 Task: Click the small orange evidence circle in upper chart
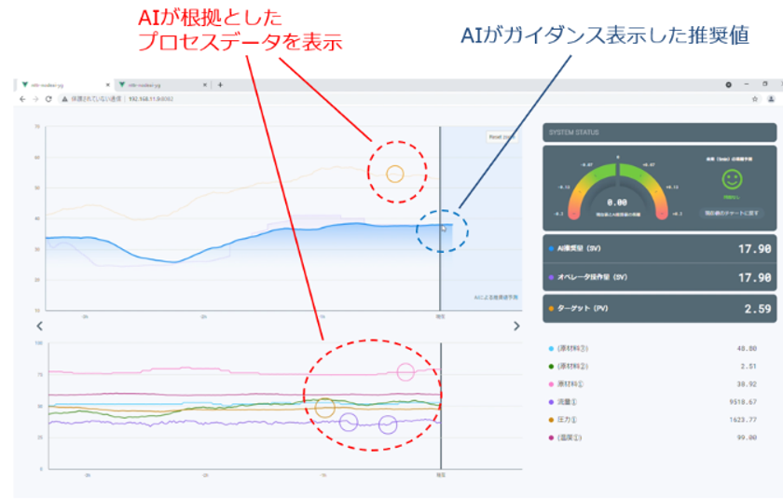[x=395, y=174]
